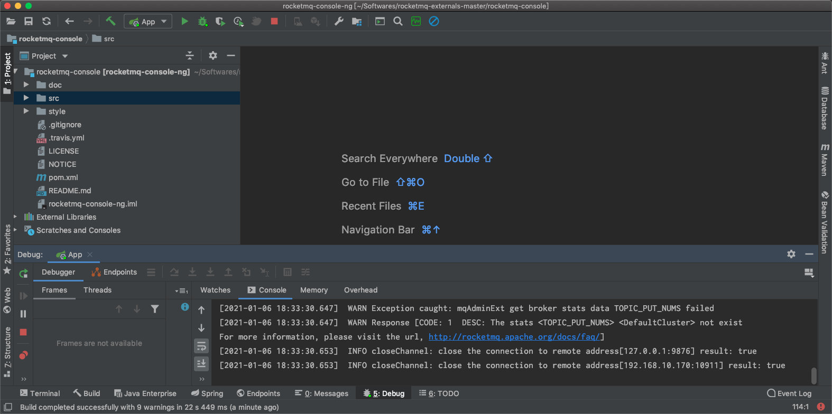
Task: Save all files with the disk icon
Action: [x=29, y=22]
